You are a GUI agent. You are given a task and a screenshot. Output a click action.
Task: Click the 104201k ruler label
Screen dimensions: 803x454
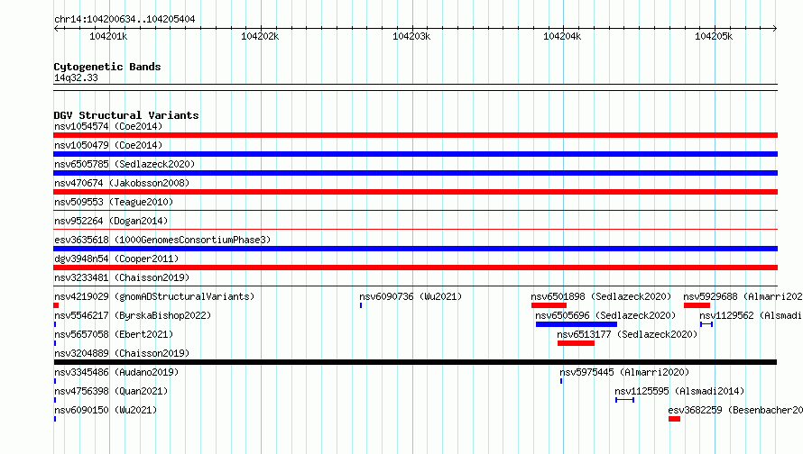[108, 36]
